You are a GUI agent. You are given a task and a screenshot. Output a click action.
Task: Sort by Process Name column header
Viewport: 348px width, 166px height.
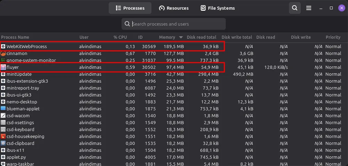[x=15, y=37]
